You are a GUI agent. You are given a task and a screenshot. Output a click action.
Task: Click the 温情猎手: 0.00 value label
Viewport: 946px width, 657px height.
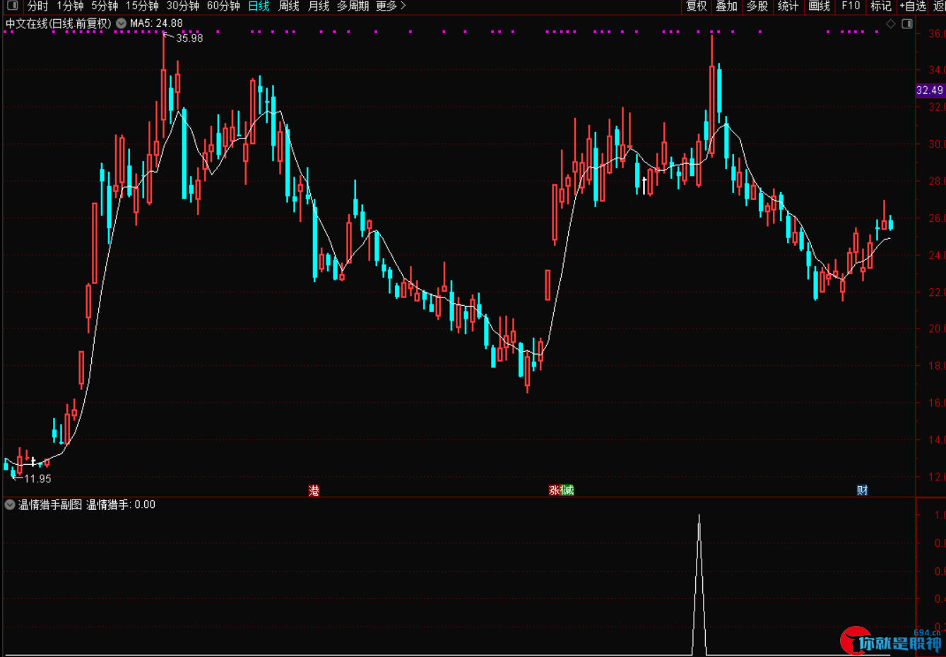click(121, 504)
